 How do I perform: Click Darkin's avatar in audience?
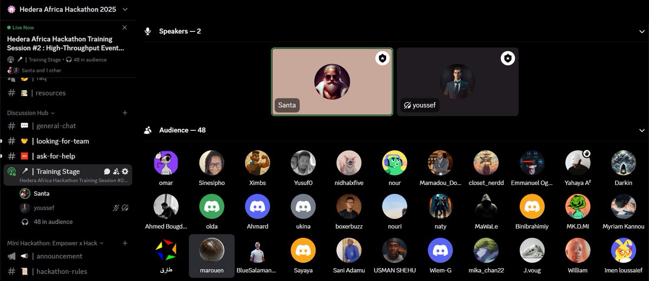(x=624, y=163)
